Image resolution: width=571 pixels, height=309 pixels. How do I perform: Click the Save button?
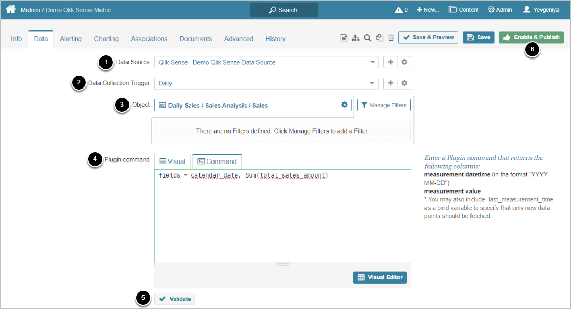point(478,37)
